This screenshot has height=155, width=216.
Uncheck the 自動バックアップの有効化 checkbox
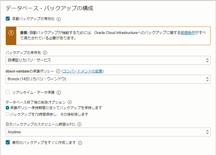8,19
